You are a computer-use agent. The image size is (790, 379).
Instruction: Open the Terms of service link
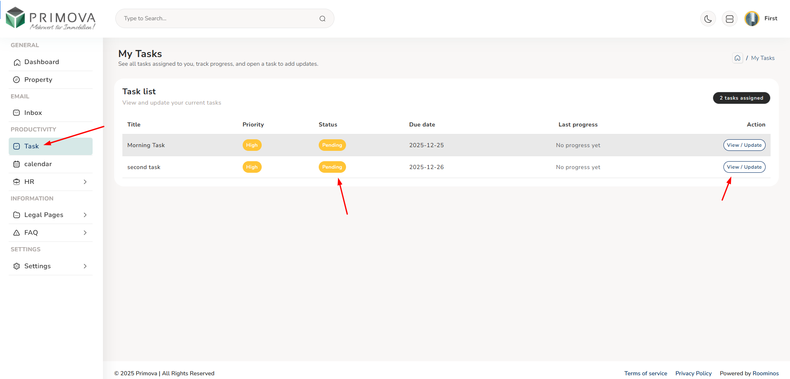pyautogui.click(x=645, y=373)
